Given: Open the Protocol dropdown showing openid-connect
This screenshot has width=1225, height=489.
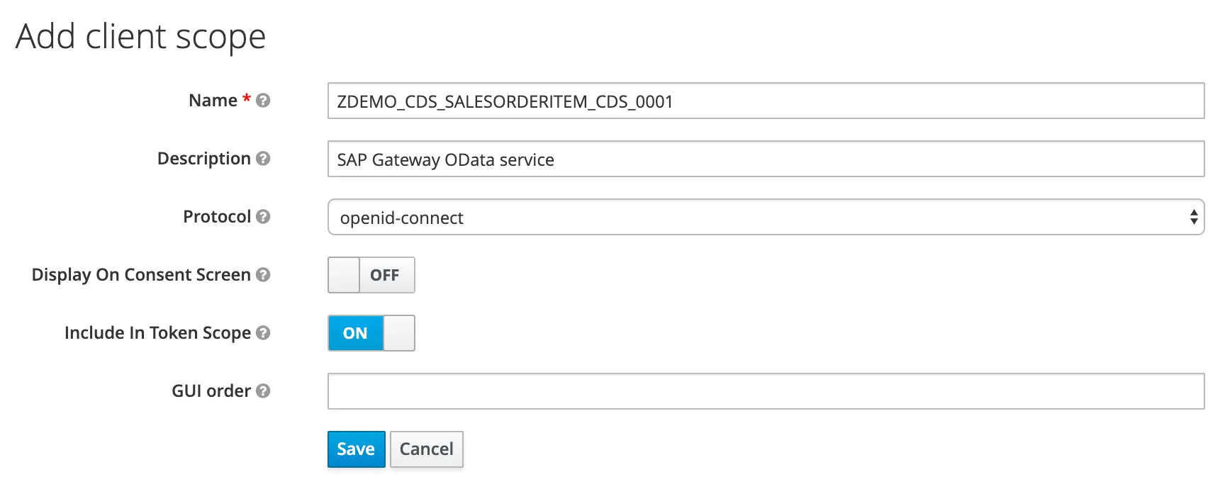Looking at the screenshot, I should (x=766, y=217).
